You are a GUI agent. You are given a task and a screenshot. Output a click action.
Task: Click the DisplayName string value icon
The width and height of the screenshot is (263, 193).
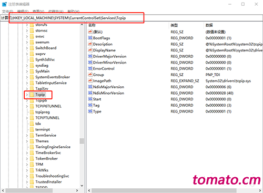[x=90, y=50]
